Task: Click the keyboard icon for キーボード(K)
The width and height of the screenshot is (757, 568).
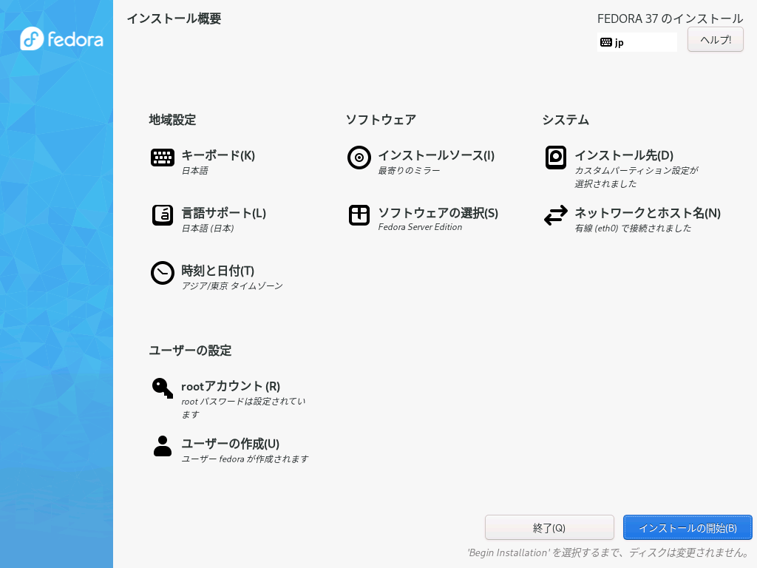Action: [x=162, y=158]
